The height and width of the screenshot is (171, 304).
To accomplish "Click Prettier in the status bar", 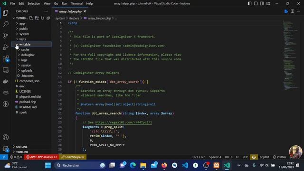I will 279,157.
